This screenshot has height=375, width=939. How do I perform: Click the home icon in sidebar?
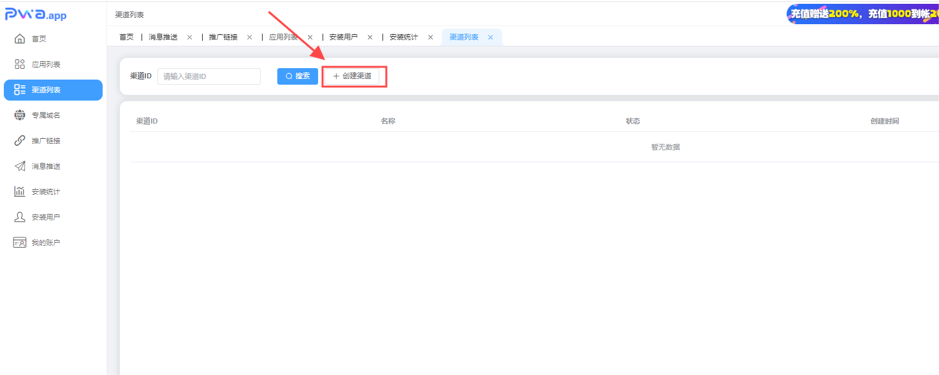point(20,39)
